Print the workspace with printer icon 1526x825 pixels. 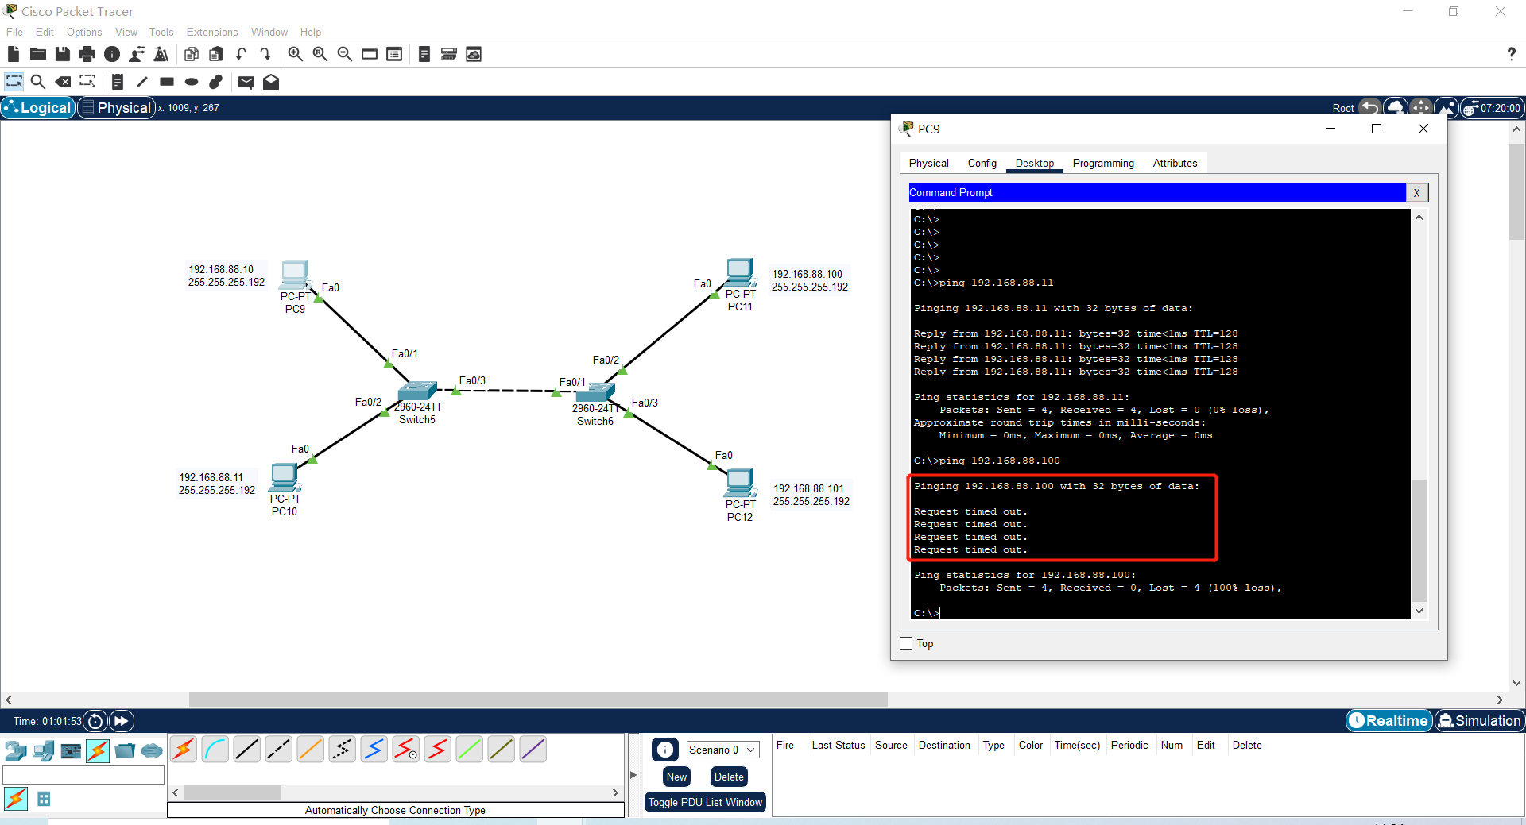click(x=87, y=54)
